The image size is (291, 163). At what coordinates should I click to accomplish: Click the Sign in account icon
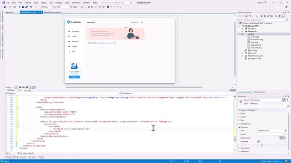(x=266, y=3)
